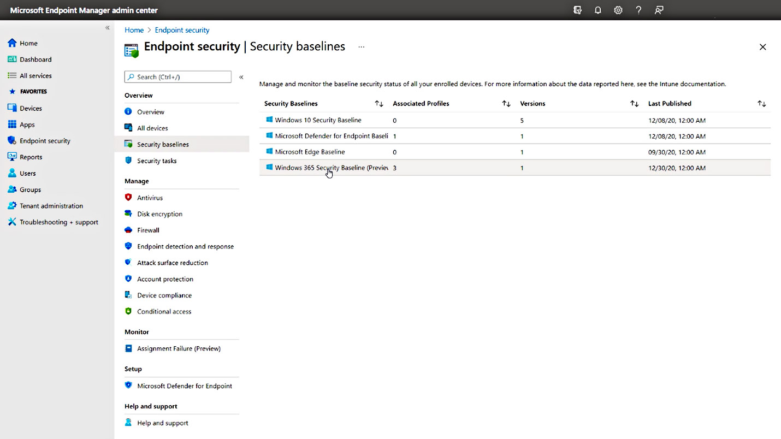
Task: Open Windows 365 Security Baseline (Preview)
Action: (332, 168)
